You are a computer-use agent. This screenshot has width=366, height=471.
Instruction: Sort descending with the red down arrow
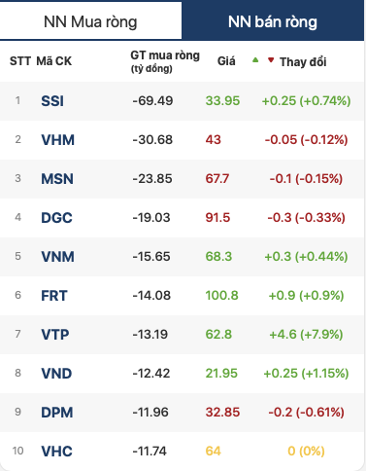pyautogui.click(x=271, y=60)
